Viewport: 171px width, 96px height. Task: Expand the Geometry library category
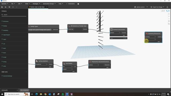pyautogui.click(x=6, y=30)
